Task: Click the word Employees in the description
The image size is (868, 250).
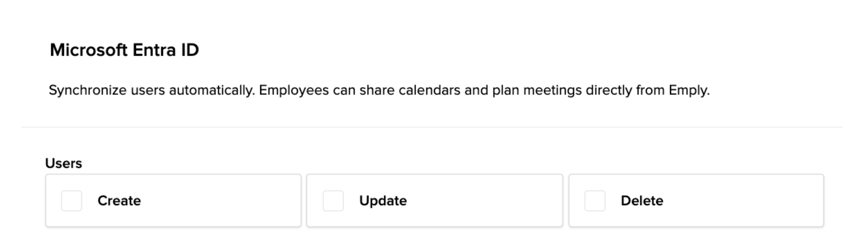Action: [x=294, y=90]
